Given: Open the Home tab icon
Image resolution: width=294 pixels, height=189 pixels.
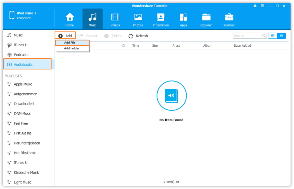Looking at the screenshot, I should [70, 19].
